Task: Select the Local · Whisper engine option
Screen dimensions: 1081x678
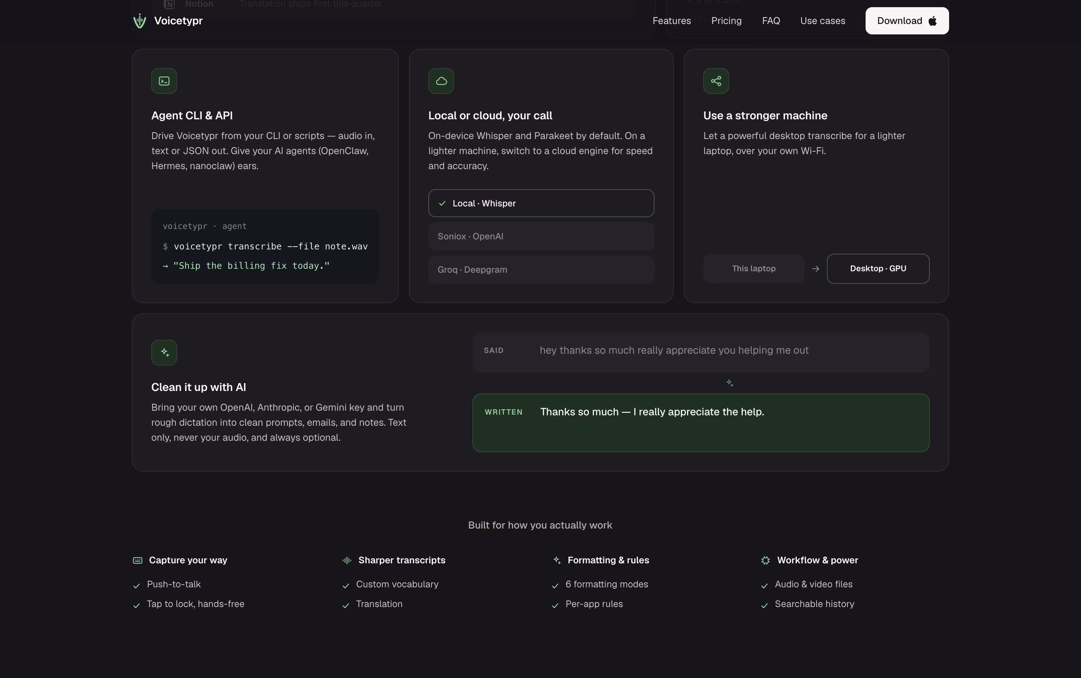Action: (x=541, y=204)
